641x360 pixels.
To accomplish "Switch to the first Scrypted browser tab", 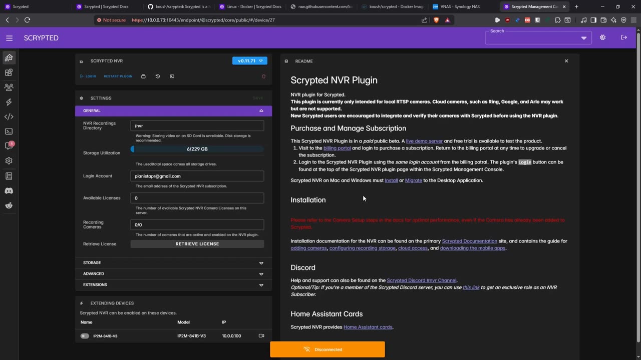I will (35, 6).
